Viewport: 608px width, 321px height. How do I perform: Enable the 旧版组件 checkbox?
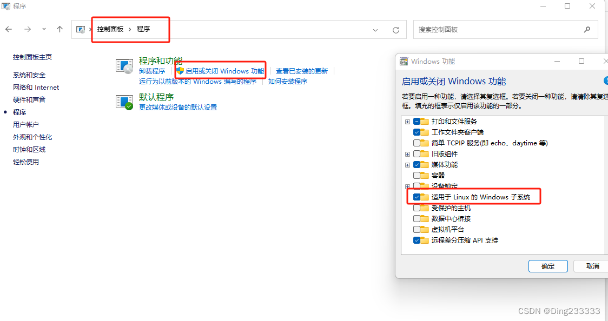(417, 153)
